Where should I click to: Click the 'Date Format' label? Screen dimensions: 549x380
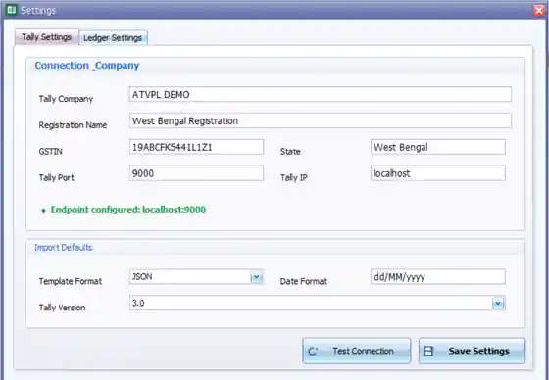coord(304,281)
